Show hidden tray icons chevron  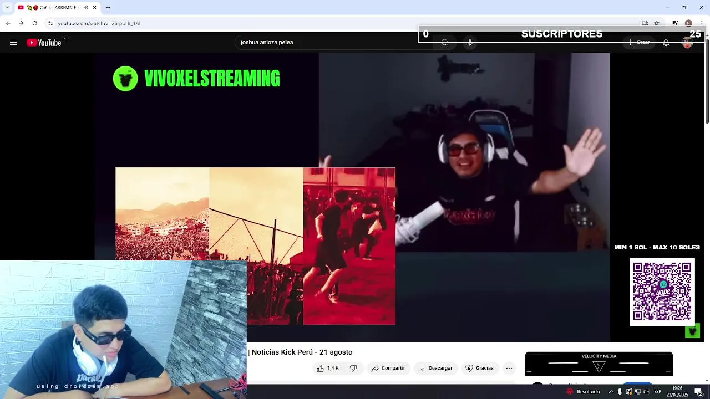[x=611, y=392]
